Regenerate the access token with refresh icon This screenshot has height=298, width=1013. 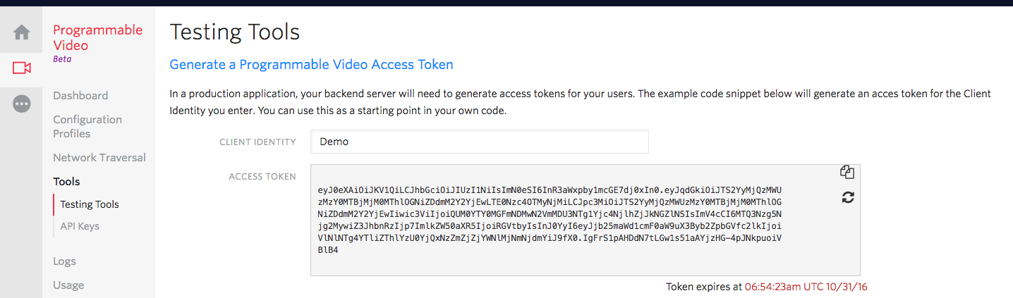[848, 198]
